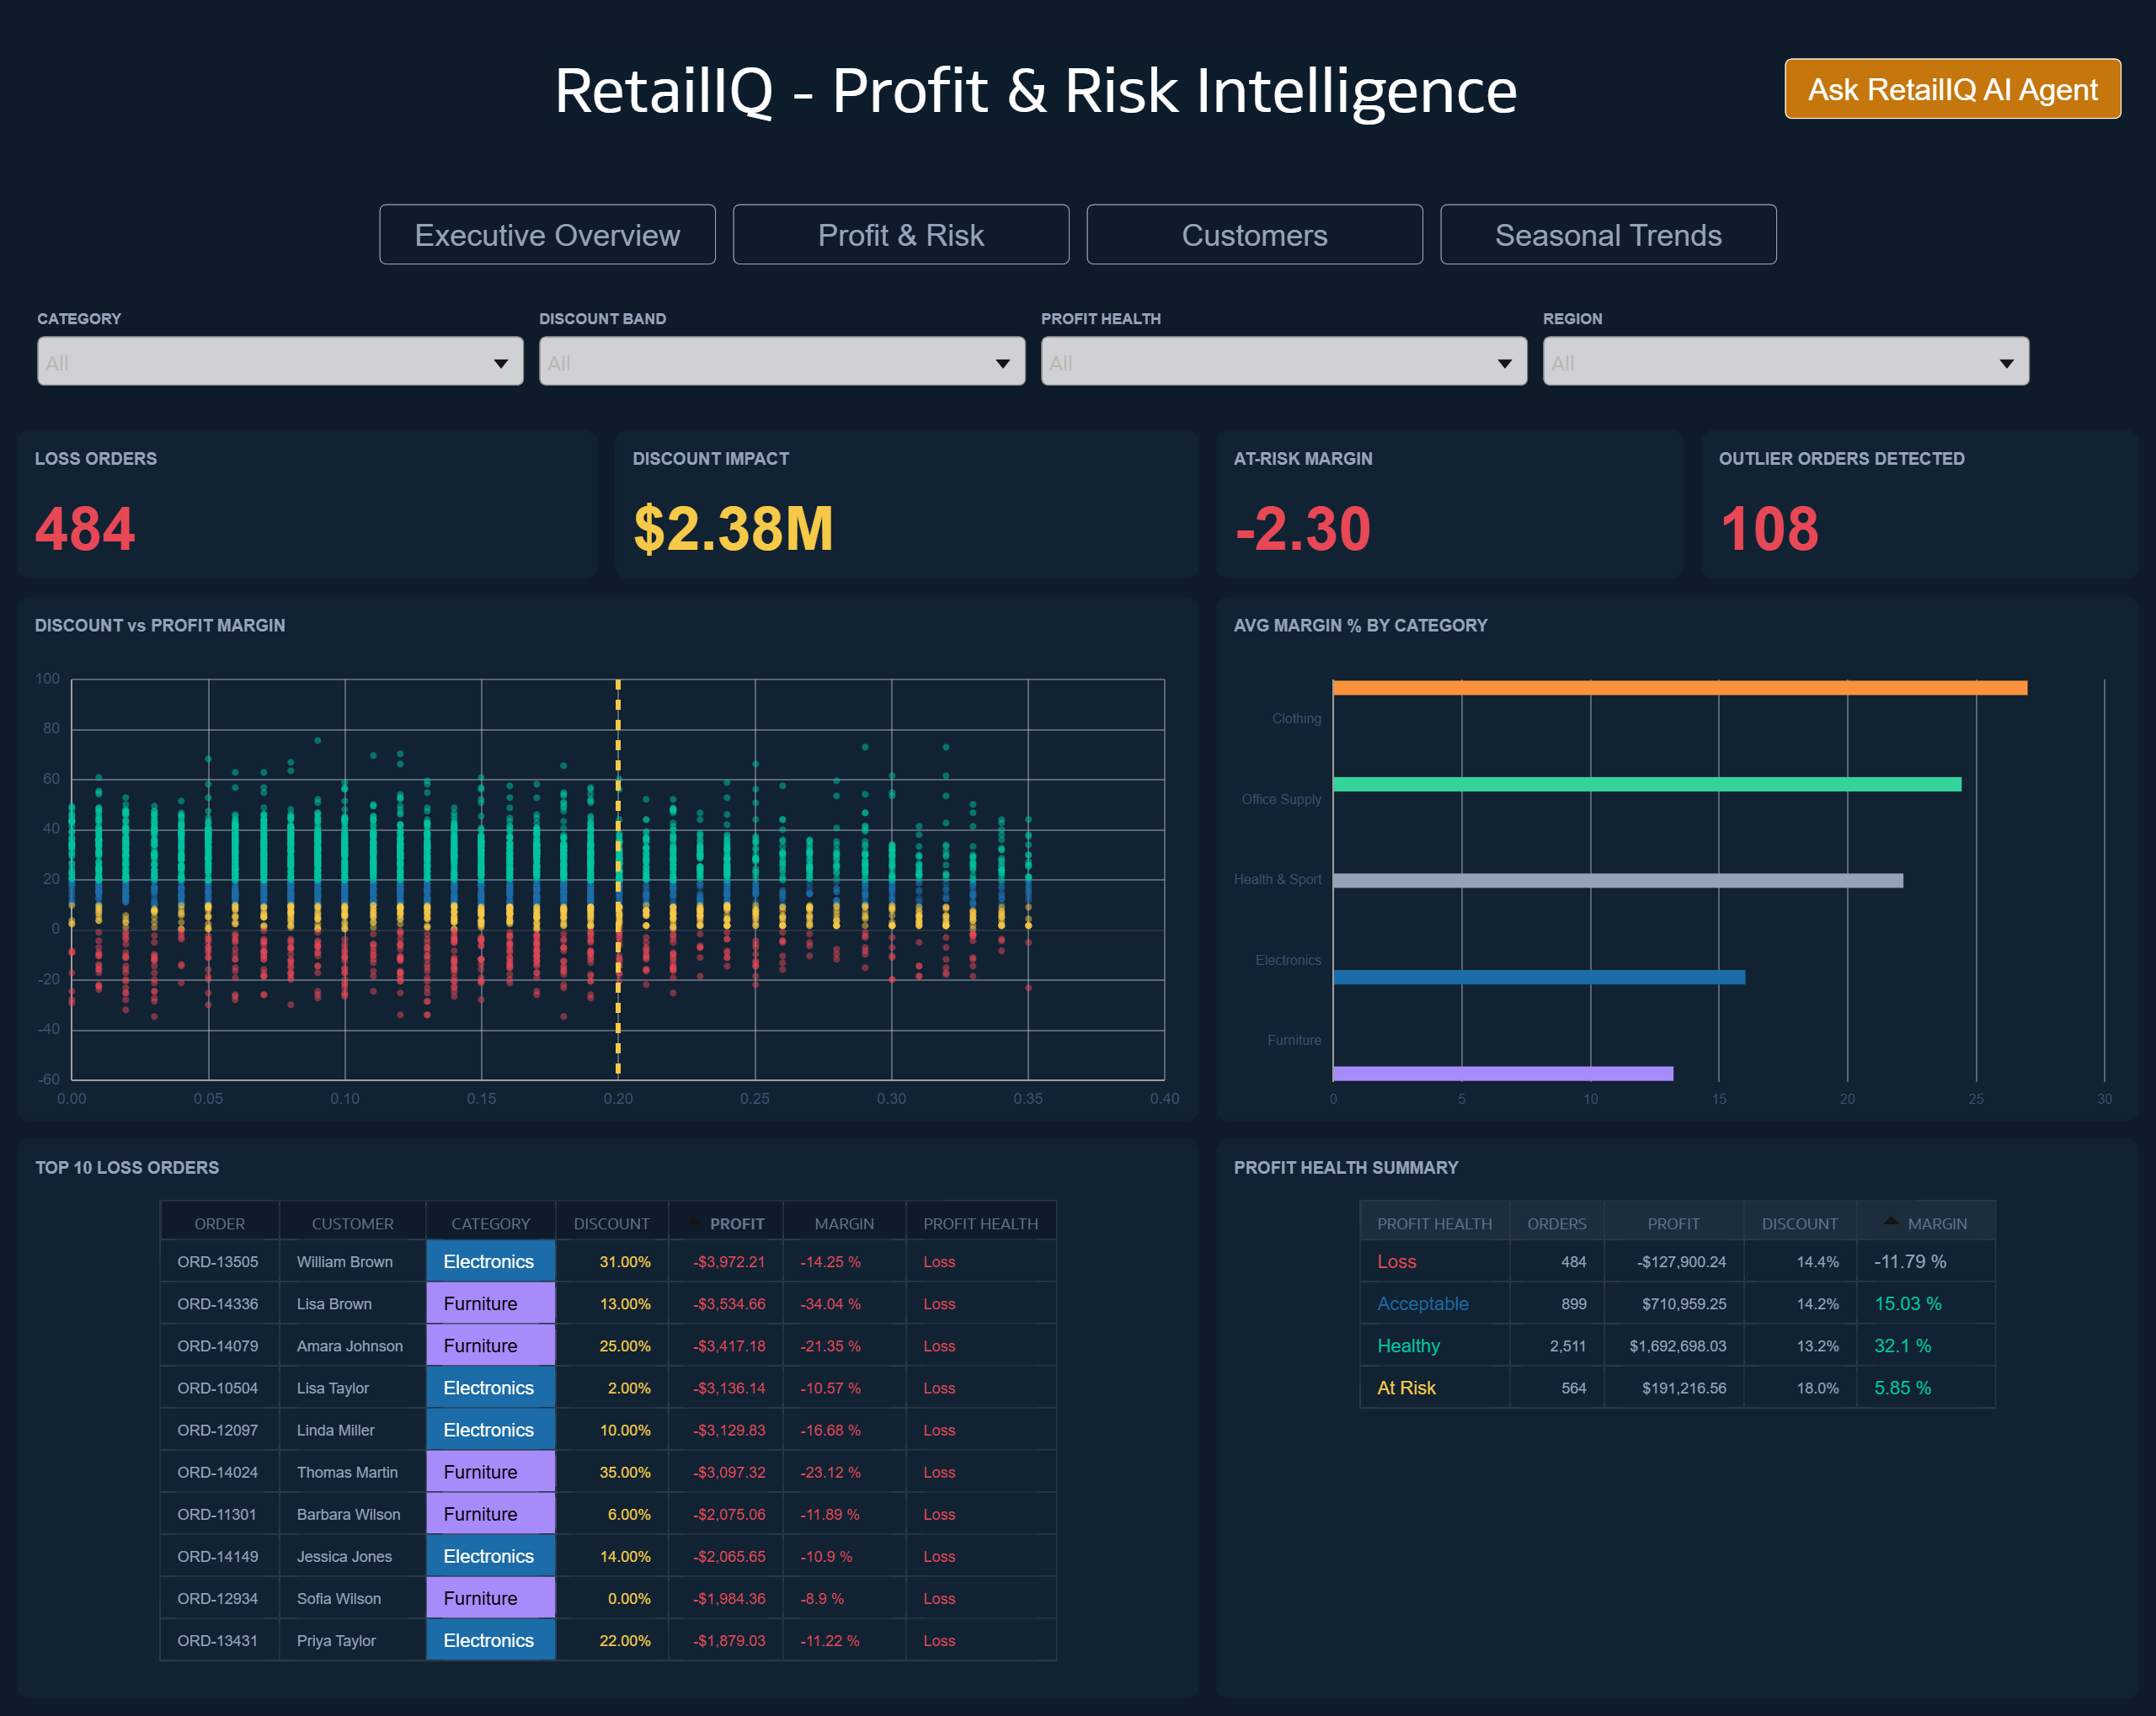
Task: Click the Furniture bar in the margin chart
Action: pyautogui.click(x=1500, y=1073)
